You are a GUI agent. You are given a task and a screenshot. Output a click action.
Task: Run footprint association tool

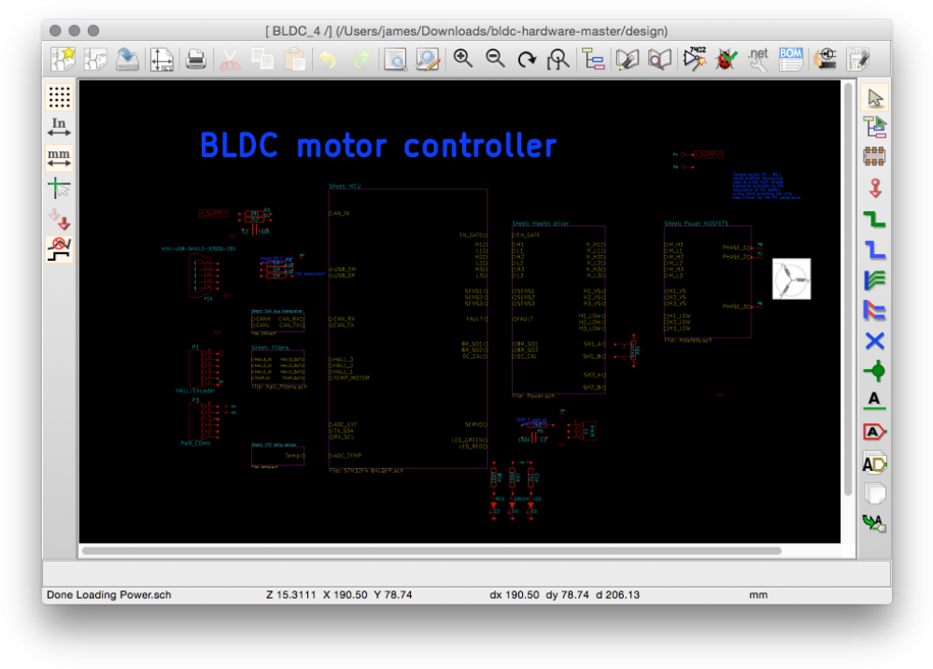pyautogui.click(x=826, y=59)
